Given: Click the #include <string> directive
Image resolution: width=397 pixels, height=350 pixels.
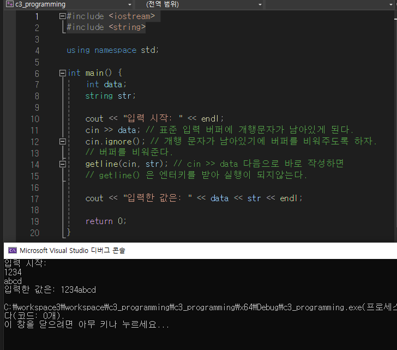Looking at the screenshot, I should point(106,27).
